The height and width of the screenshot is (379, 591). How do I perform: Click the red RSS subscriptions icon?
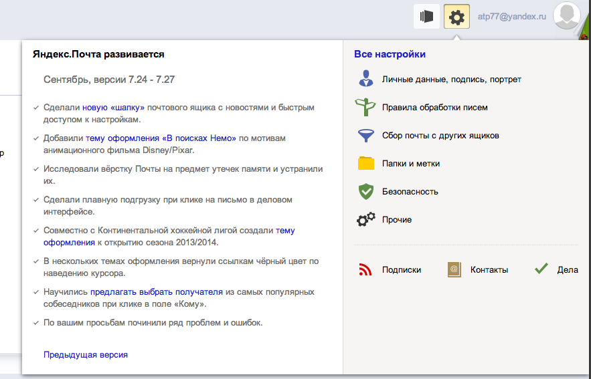click(365, 270)
